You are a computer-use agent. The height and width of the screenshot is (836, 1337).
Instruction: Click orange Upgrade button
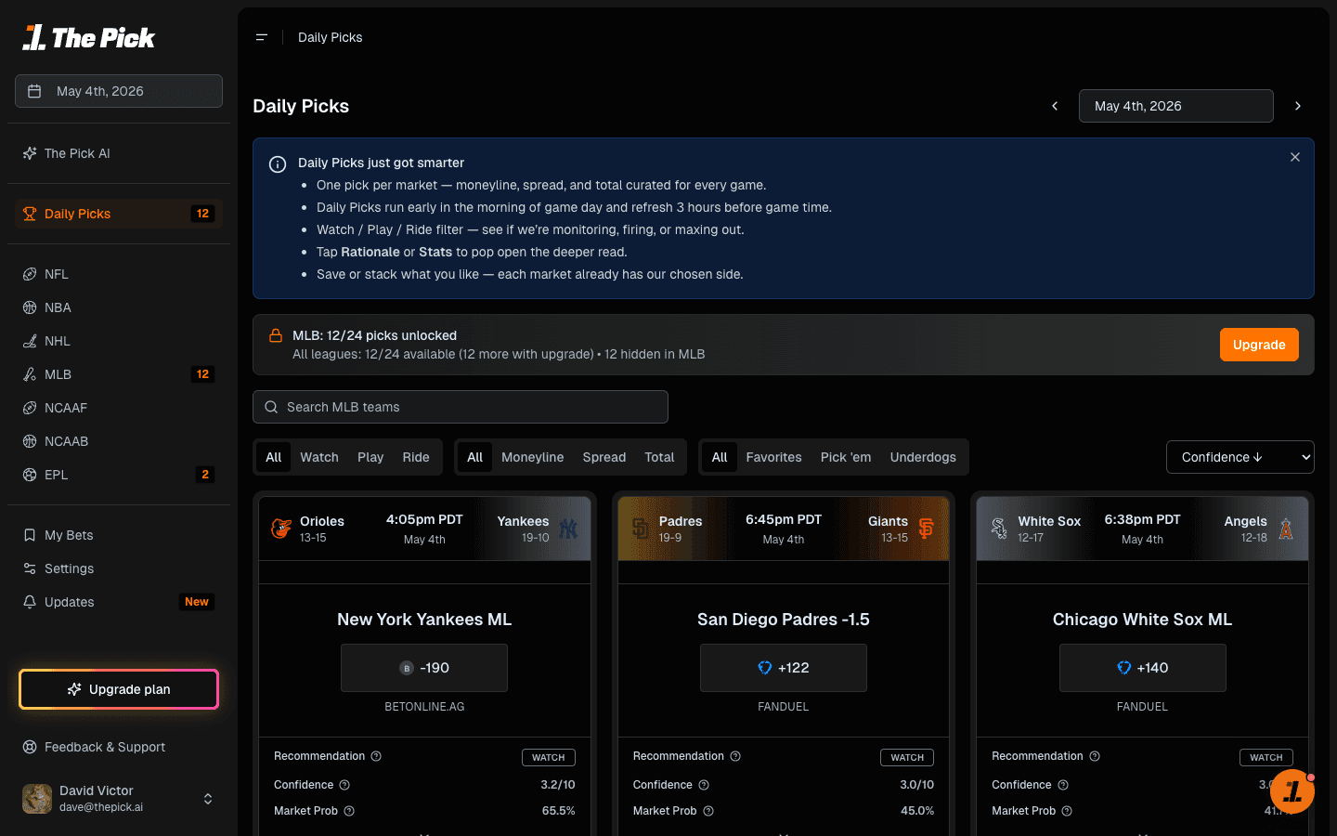coord(1259,345)
